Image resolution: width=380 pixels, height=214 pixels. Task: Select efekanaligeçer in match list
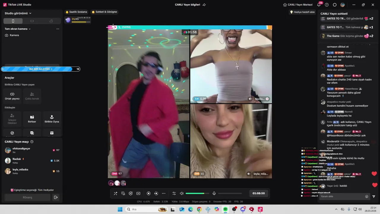pyautogui.click(x=32, y=150)
